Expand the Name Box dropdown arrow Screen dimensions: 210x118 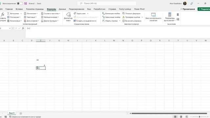(10, 29)
